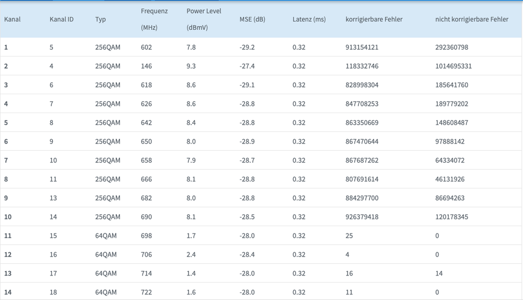Select uncorrectable errors value 292360798
Viewport: 523px width, 300px height.
point(452,48)
